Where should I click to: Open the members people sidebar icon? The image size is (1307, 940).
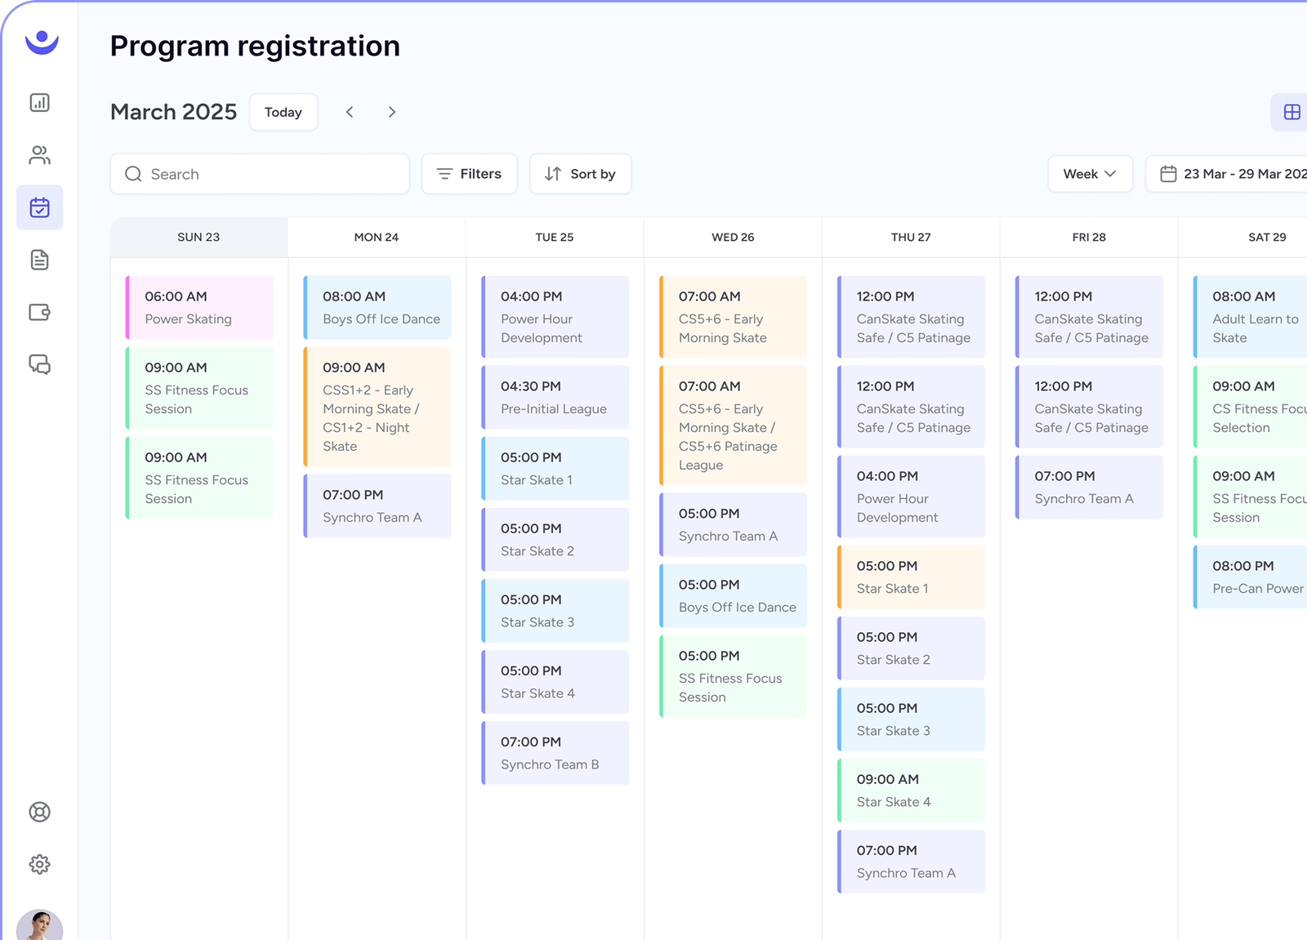39,155
